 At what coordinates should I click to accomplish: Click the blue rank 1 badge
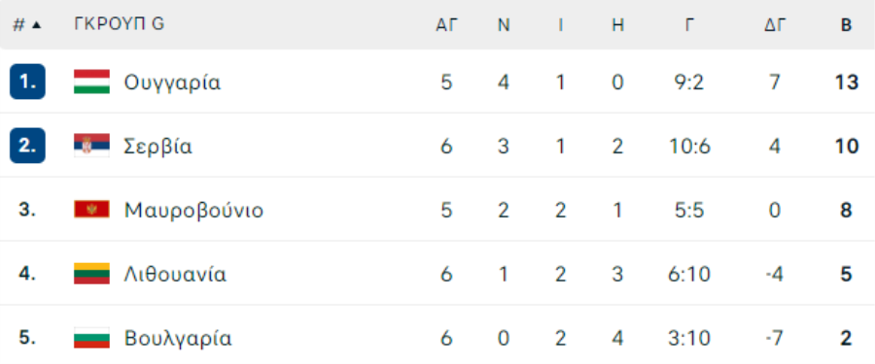tap(27, 82)
